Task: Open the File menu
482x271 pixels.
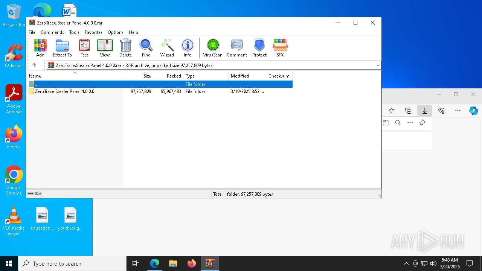Action: [32, 32]
